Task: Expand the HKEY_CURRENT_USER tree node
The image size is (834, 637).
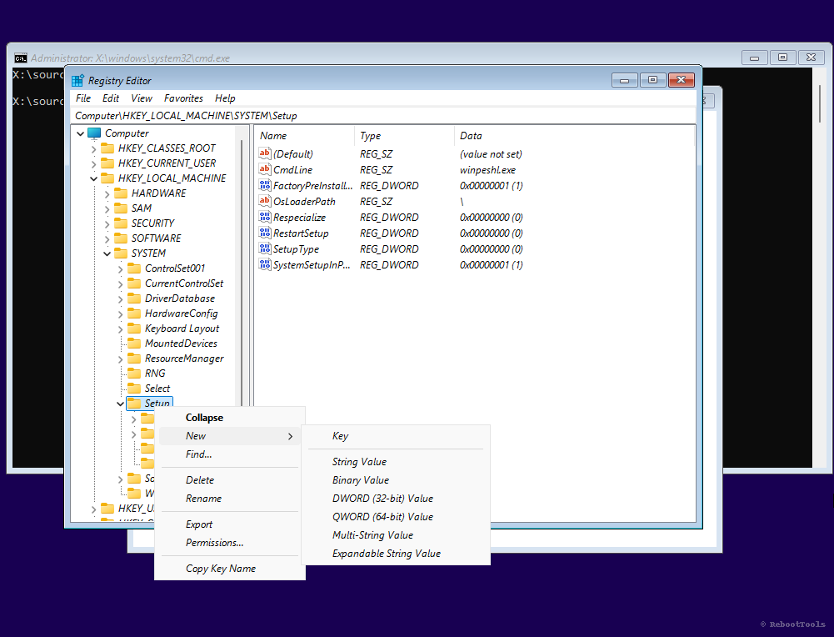Action: click(93, 163)
